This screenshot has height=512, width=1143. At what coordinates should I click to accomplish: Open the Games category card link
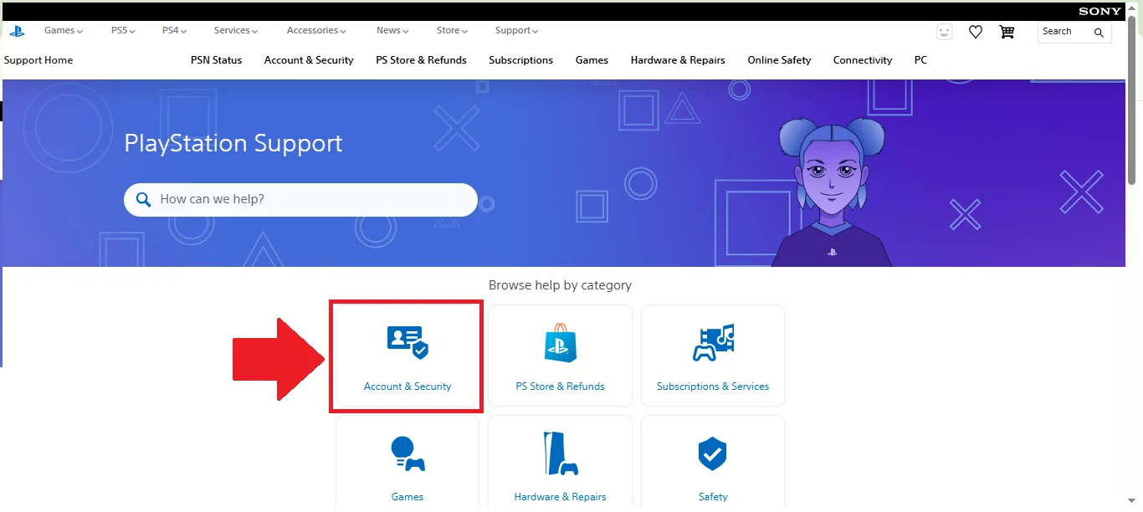pos(407,497)
